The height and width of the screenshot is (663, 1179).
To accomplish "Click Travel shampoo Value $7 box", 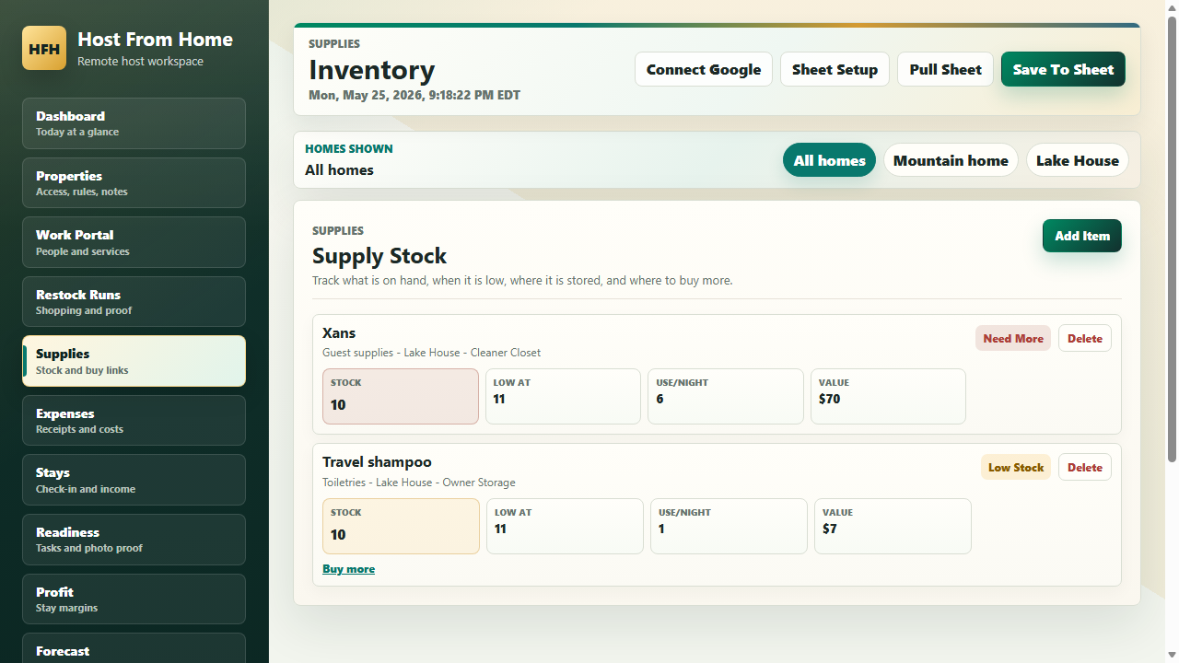I will [x=893, y=527].
